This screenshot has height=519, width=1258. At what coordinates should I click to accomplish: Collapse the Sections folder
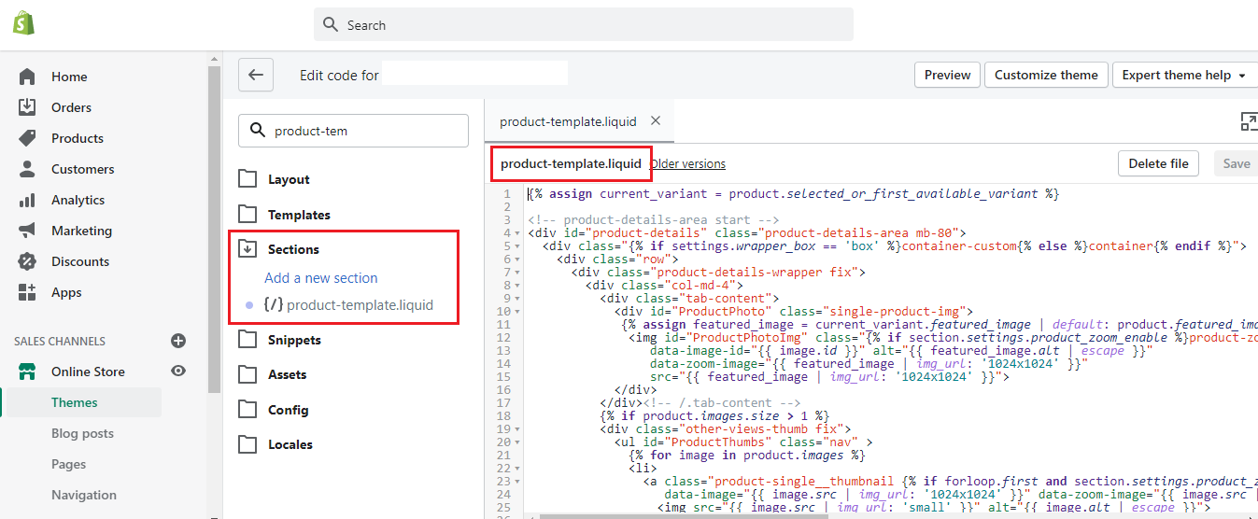247,249
